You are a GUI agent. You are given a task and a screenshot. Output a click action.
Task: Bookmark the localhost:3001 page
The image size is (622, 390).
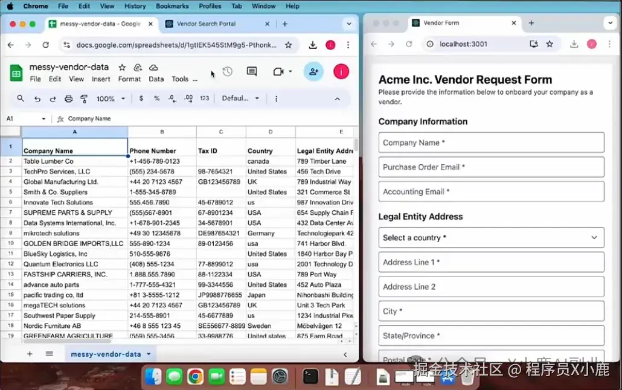550,44
